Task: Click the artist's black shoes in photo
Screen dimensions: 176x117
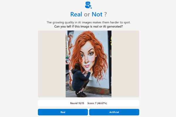Action: [x=81, y=94]
